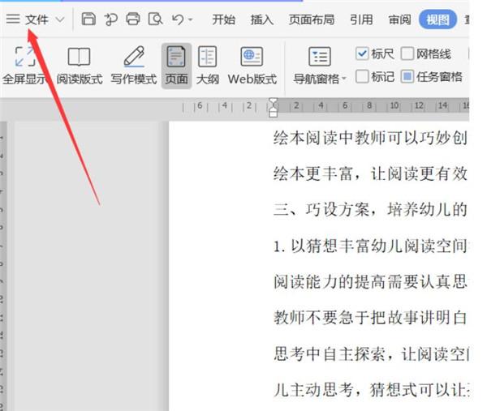Click the export-to-PDF icon in quick toolbar
The width and height of the screenshot is (487, 411).
110,19
